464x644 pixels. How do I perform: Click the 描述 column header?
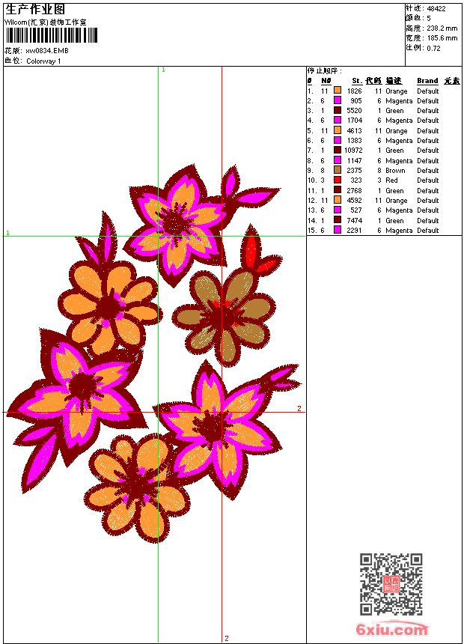click(x=394, y=81)
